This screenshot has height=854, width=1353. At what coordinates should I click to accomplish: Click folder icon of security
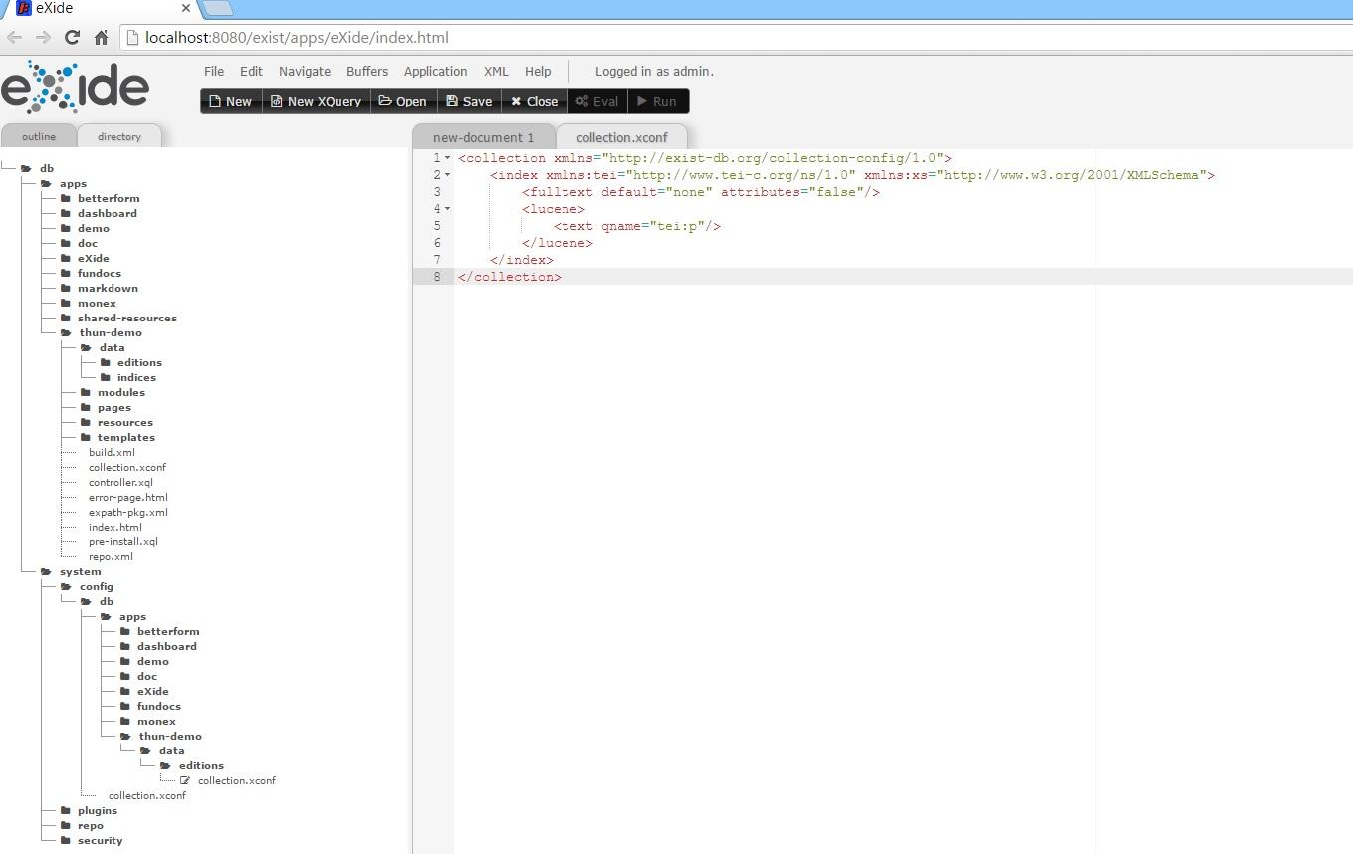[66, 840]
